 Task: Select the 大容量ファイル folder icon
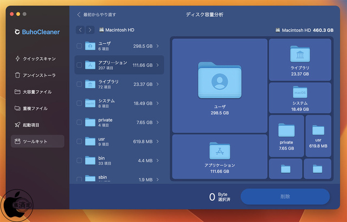point(17,92)
